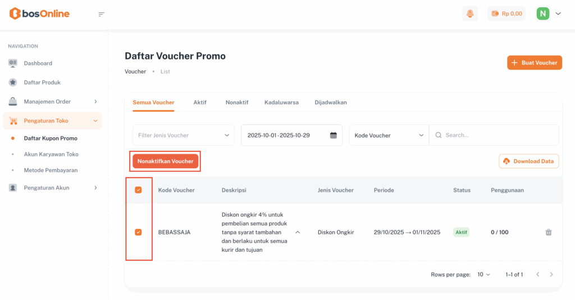Image resolution: width=575 pixels, height=300 pixels.
Task: Switch to the Kadaluwarsa tab
Action: [281, 103]
